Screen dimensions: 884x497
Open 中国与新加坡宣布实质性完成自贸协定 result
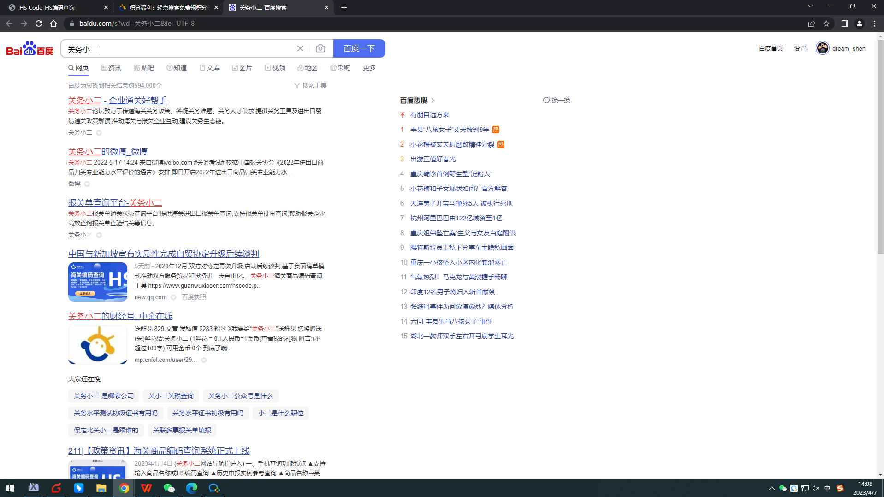point(164,254)
